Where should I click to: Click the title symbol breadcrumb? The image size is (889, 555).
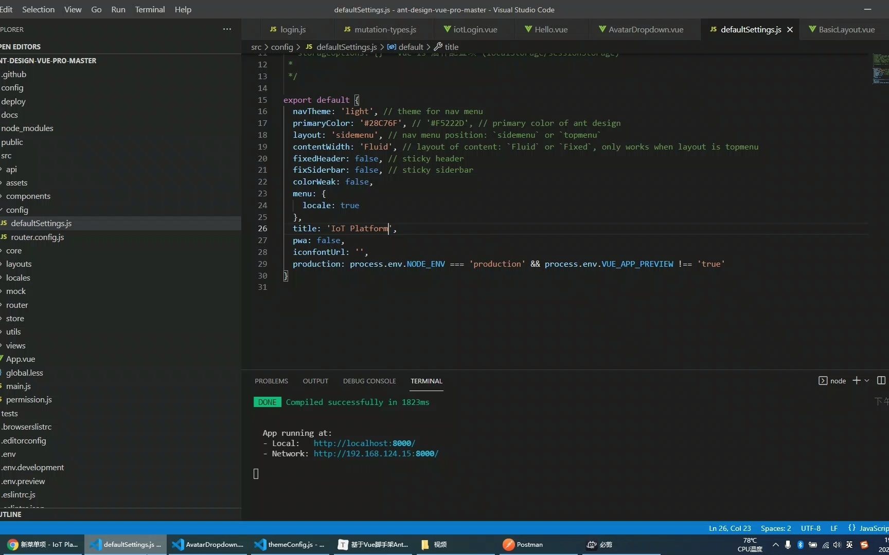pyautogui.click(x=446, y=47)
